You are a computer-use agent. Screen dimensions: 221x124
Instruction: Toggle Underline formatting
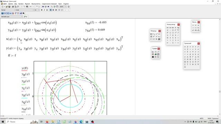(x=47, y=10)
